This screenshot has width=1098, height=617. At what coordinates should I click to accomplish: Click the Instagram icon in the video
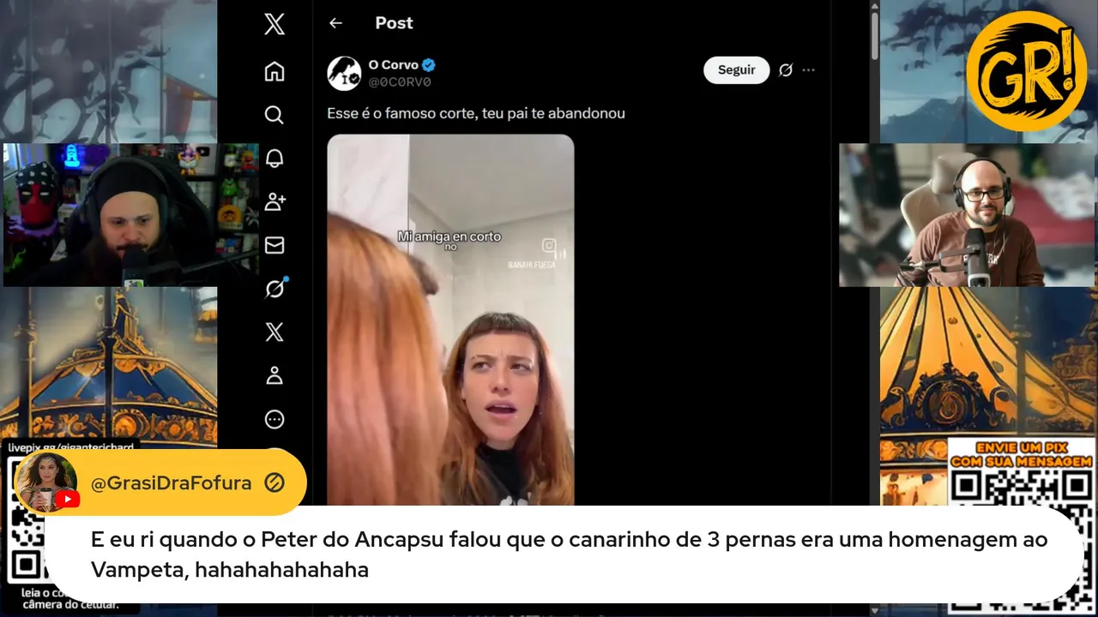pos(549,246)
